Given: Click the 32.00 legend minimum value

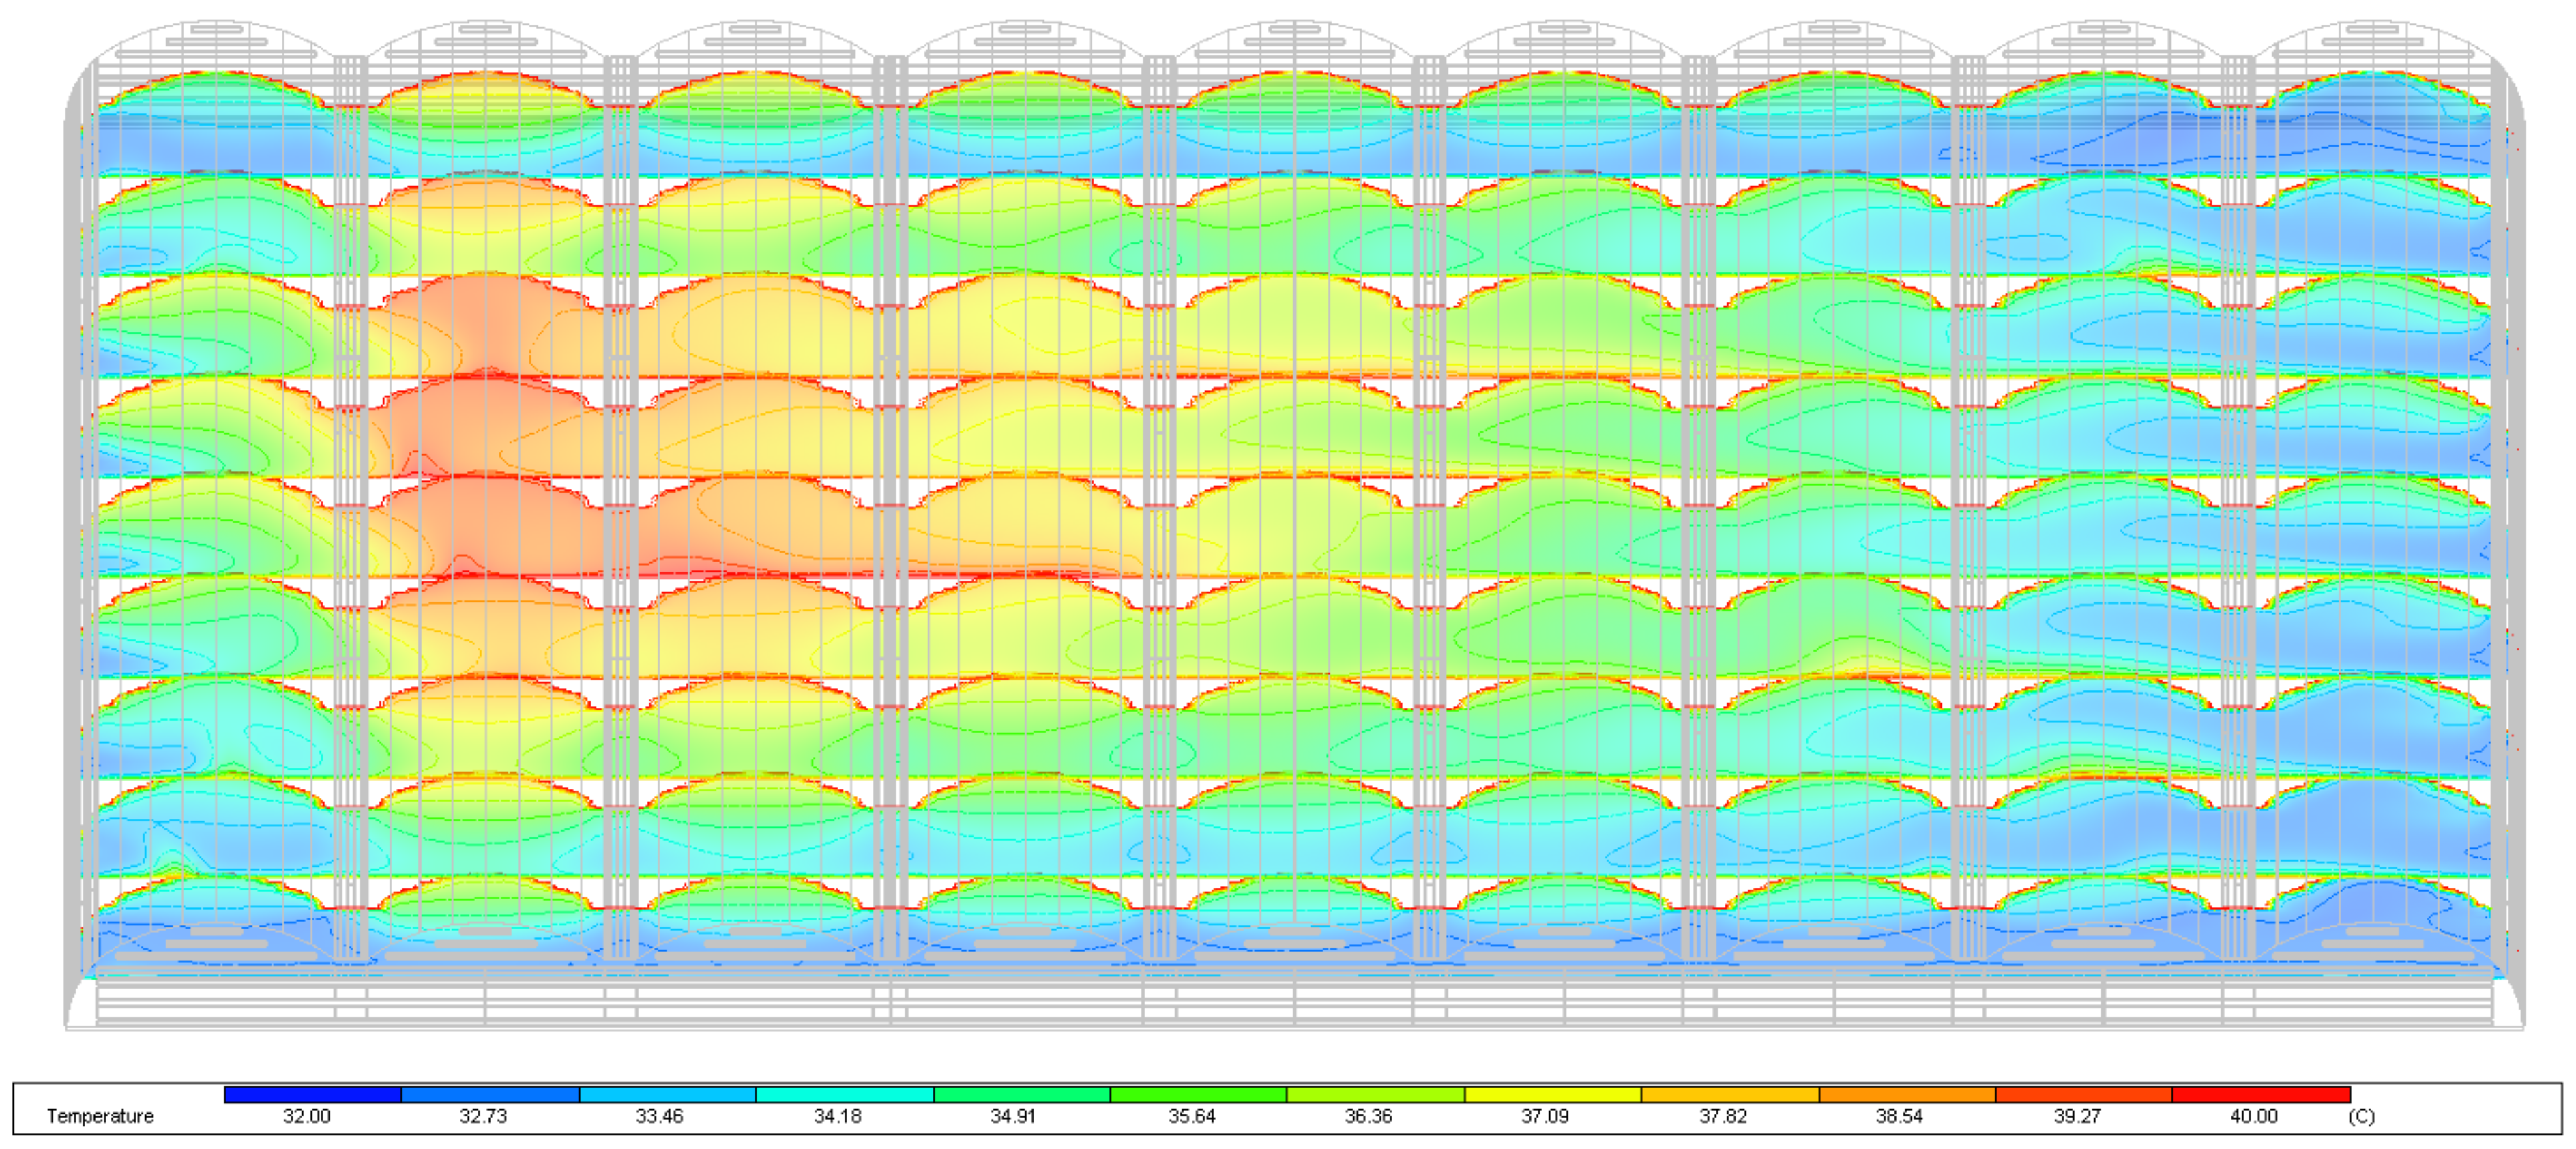Looking at the screenshot, I should [306, 1116].
